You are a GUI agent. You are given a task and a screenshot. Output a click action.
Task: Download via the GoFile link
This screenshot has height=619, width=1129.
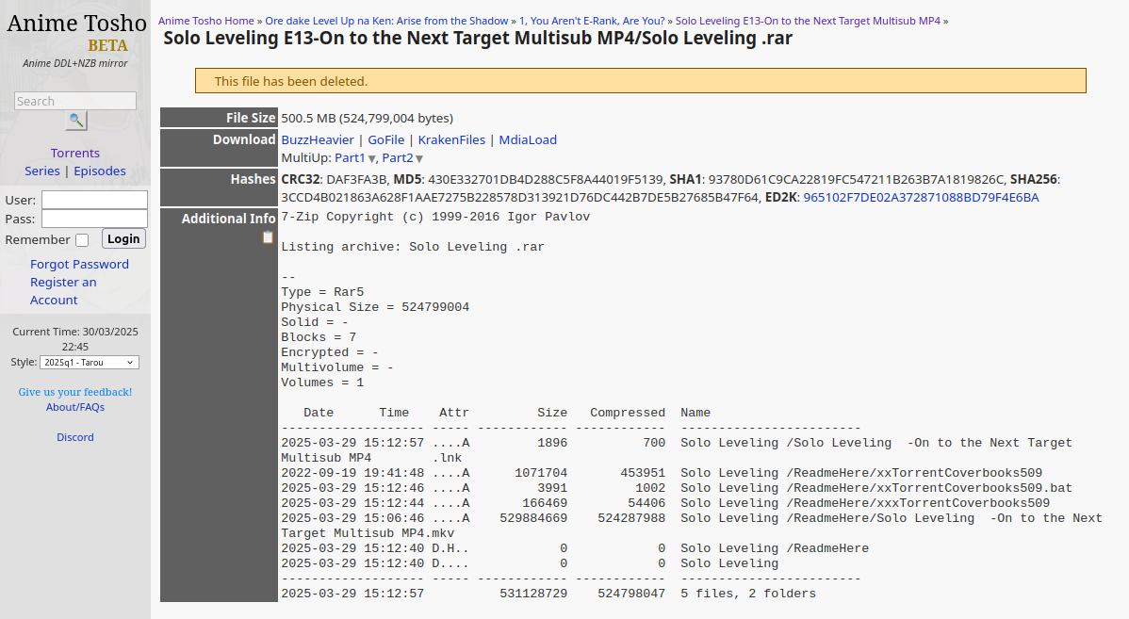pos(385,139)
